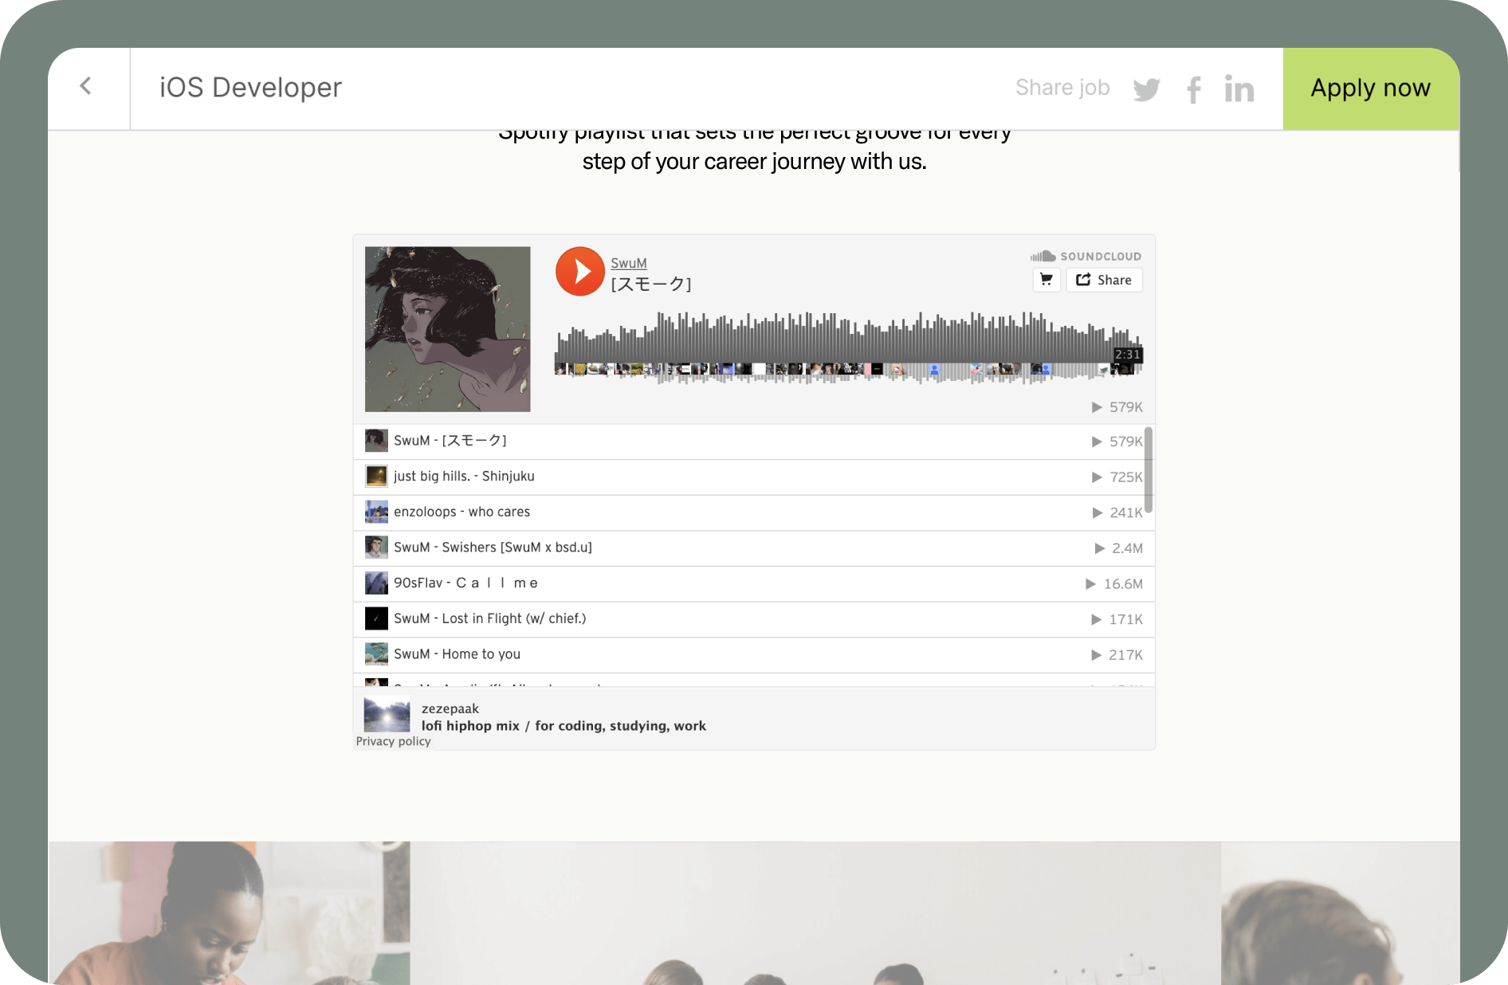Play the SwuM track with orange button
The height and width of the screenshot is (985, 1508).
tap(580, 271)
